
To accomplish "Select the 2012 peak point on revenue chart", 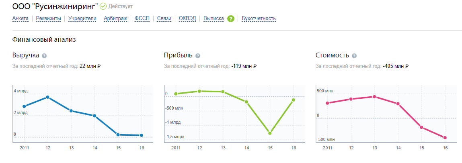I will point(47,97).
